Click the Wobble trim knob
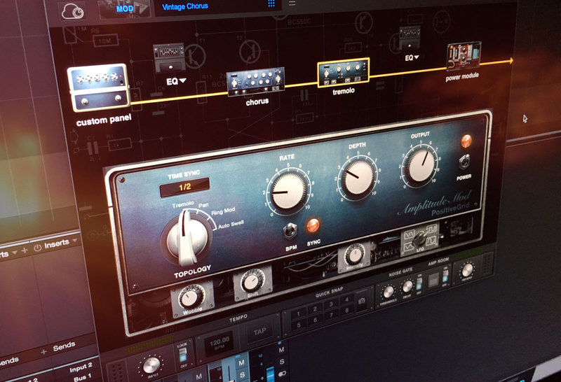This screenshot has height=382, width=561. (190, 297)
